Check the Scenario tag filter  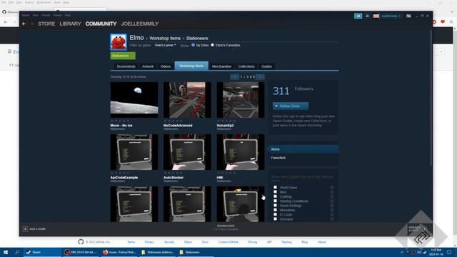(x=275, y=219)
